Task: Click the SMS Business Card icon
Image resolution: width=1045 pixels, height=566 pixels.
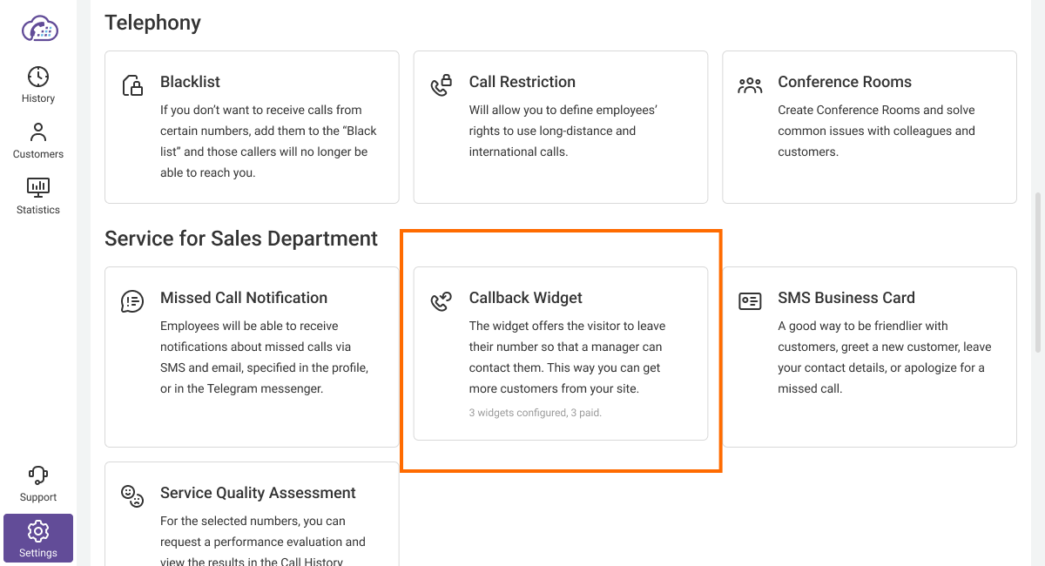Action: [750, 301]
